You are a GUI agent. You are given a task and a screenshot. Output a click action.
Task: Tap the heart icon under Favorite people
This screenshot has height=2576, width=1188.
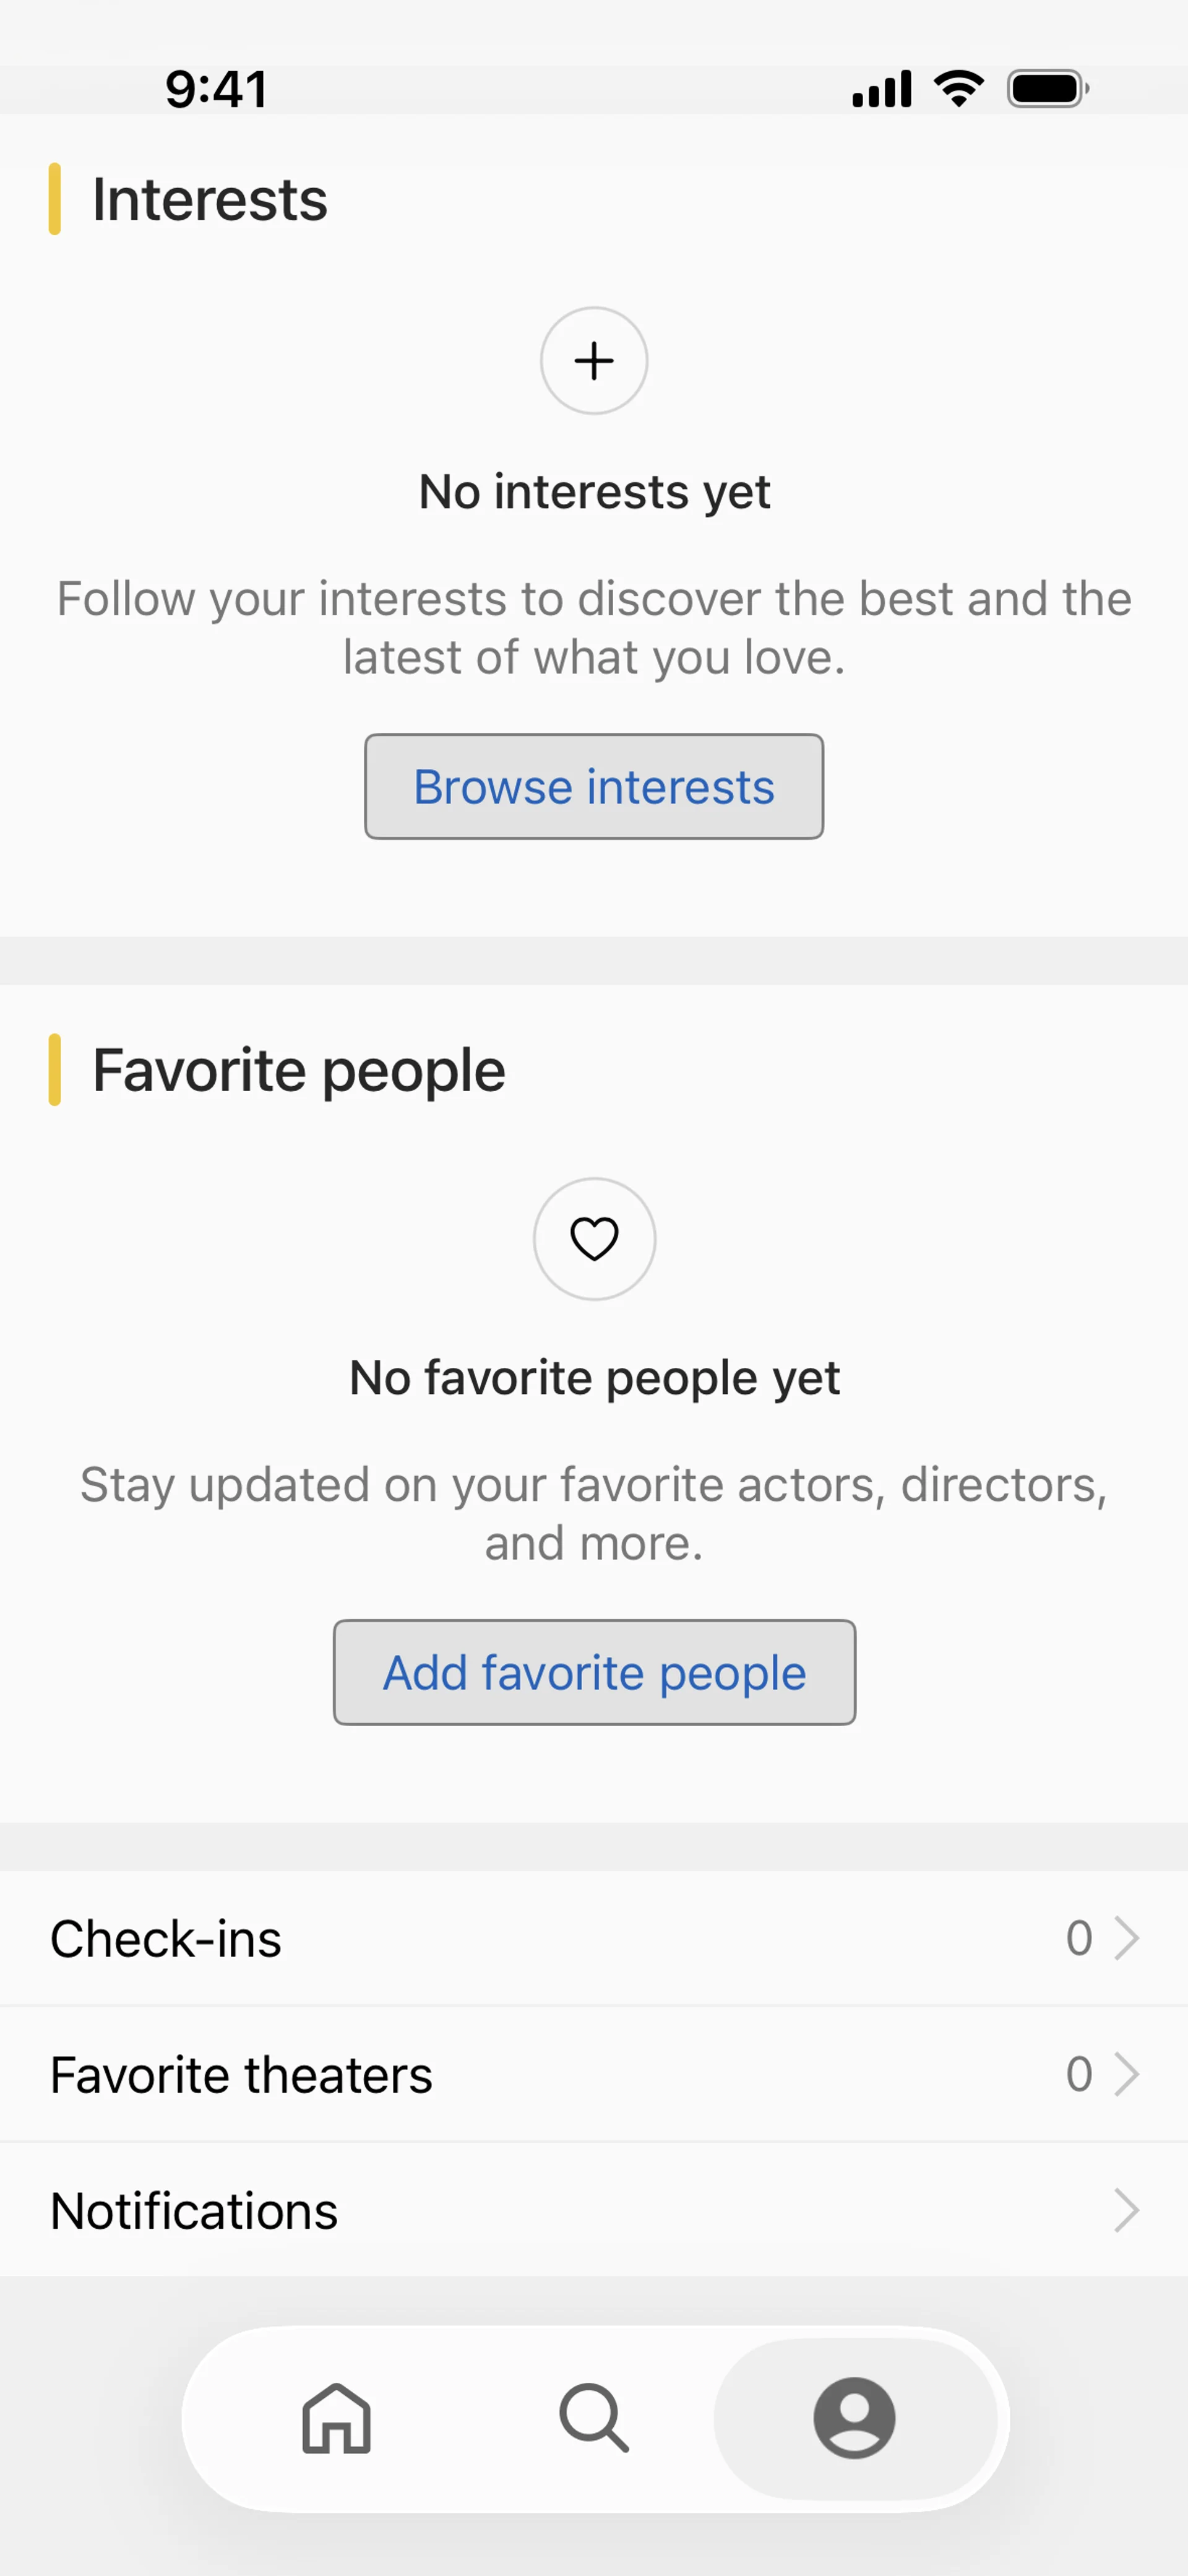pyautogui.click(x=594, y=1239)
